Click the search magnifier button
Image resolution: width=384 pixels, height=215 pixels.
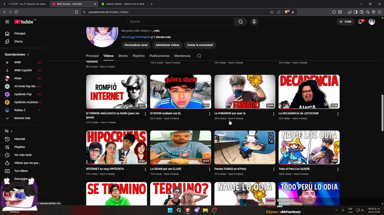coord(240,21)
